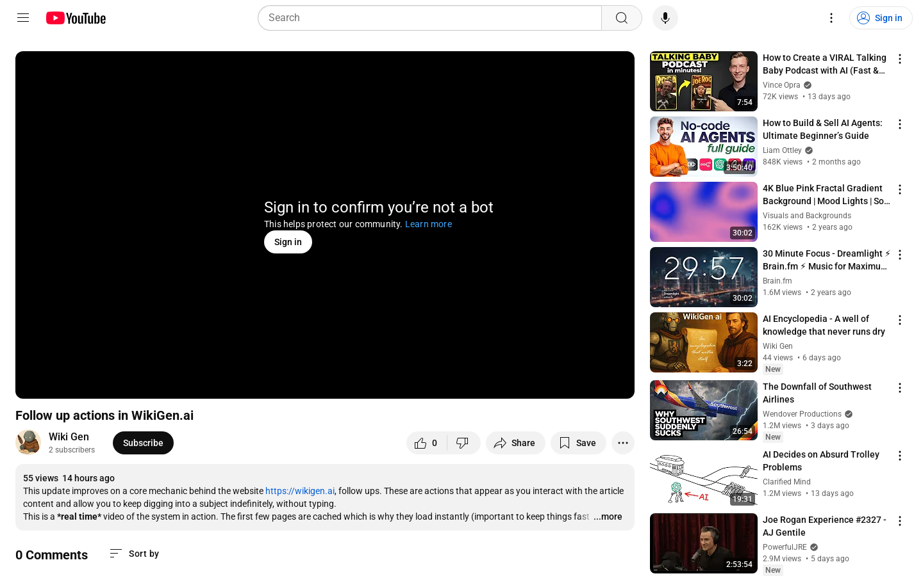Viewport: 923px width, 576px height.
Task: Open 4K Blue Pink Fractal Gradient thumbnail
Action: [x=704, y=212]
